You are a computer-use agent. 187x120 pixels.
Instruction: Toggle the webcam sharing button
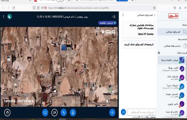click(54, 112)
